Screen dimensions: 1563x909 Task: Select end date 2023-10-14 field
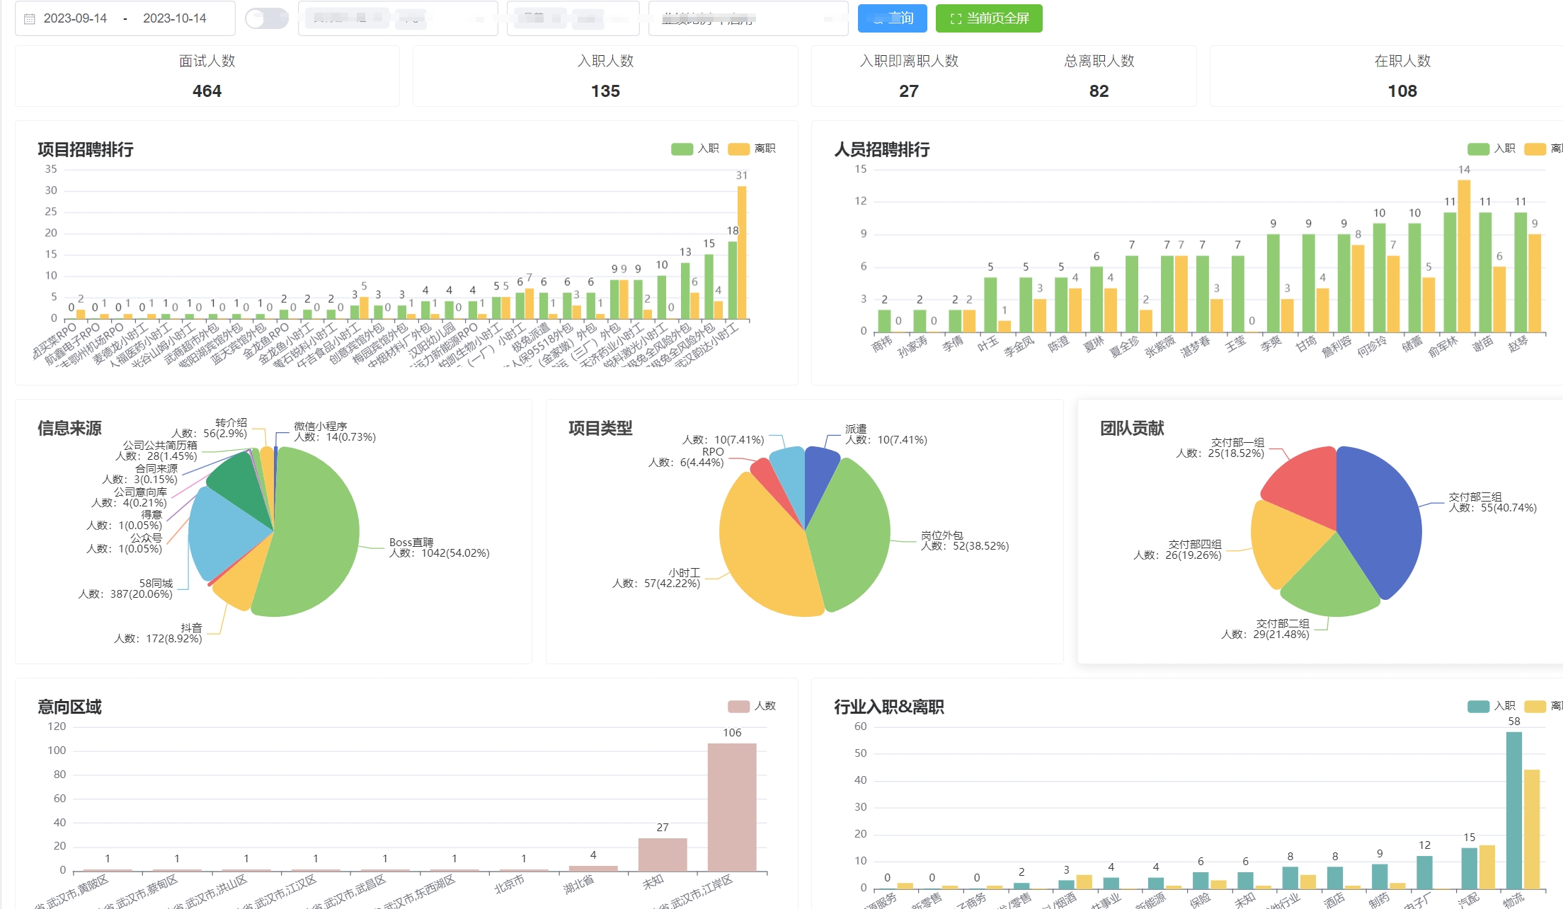tap(174, 18)
